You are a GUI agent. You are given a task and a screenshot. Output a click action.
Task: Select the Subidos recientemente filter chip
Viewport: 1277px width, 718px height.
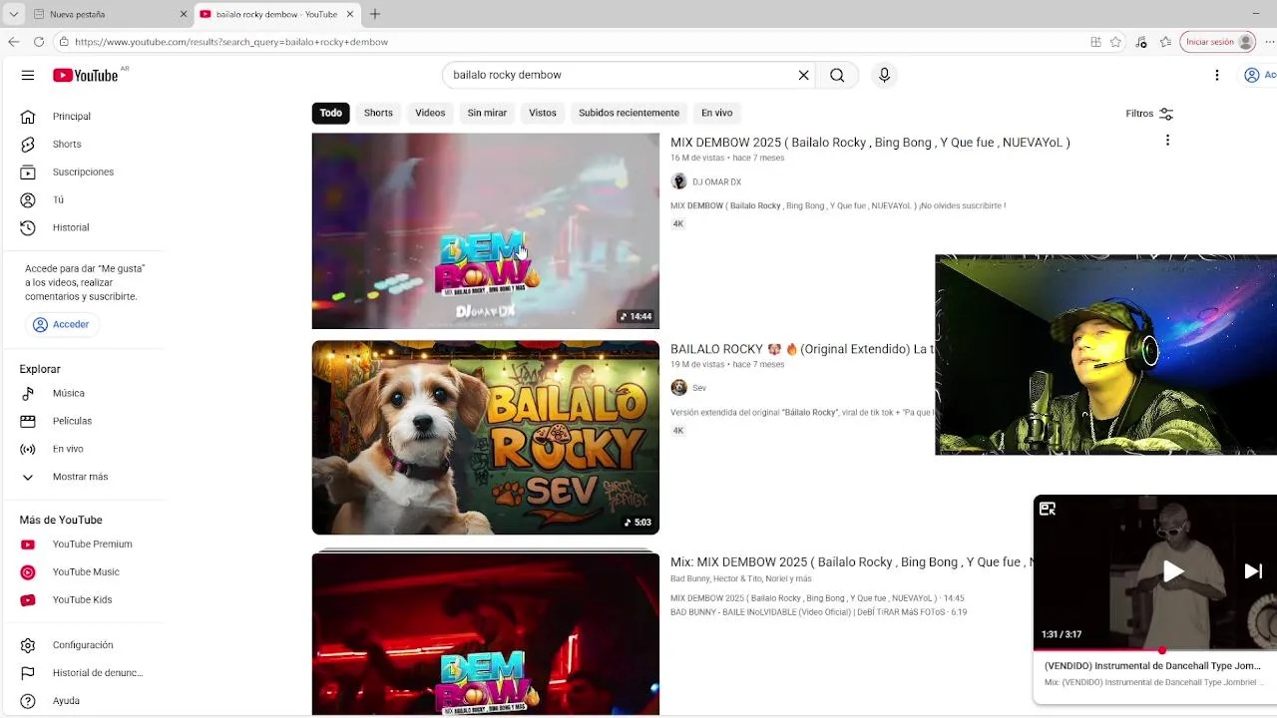[x=629, y=113]
